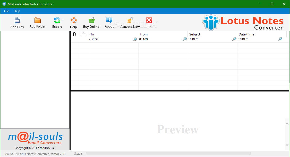This screenshot has width=290, height=157.
Task: Click the MailSouls Lotus Notes Converter(Demo) v1.0 text
Action: (x=35, y=154)
